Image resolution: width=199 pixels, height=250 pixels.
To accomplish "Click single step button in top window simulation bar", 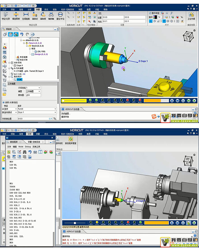I will click(x=189, y=101).
